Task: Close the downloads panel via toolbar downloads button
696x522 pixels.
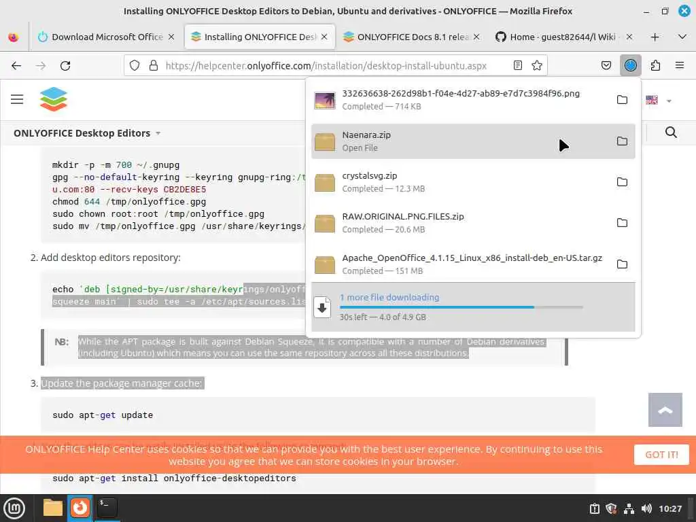Action: pyautogui.click(x=630, y=66)
